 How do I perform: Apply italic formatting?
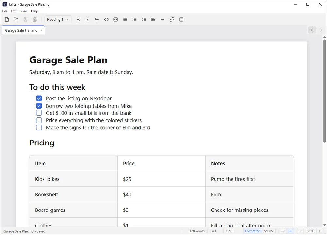click(x=87, y=19)
